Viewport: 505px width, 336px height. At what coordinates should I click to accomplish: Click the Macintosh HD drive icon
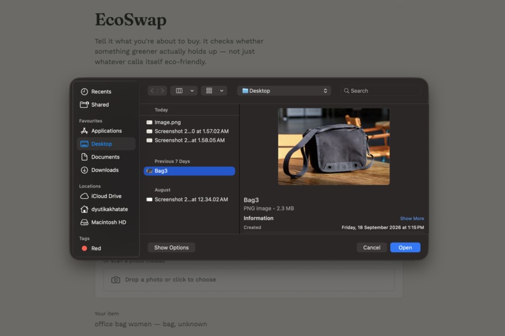[85, 223]
